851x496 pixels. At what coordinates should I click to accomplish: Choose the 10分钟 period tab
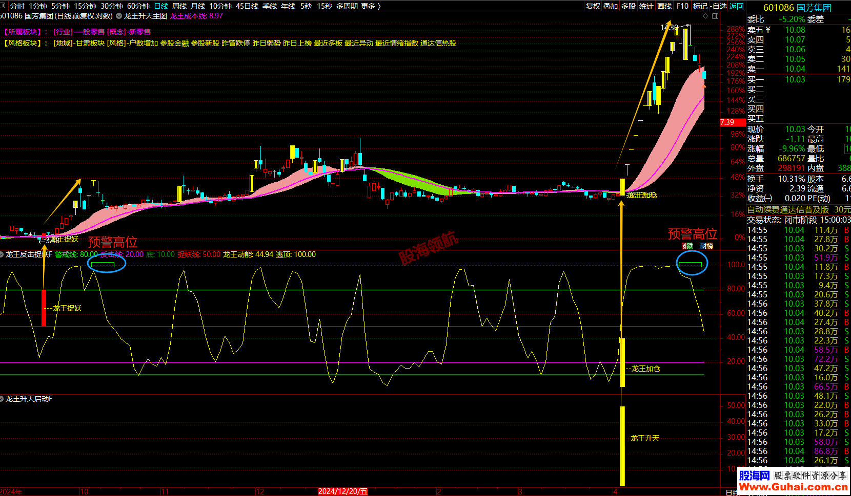[220, 6]
